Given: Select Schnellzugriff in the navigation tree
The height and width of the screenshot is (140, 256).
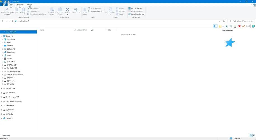Looking at the screenshot, I should (18, 32).
